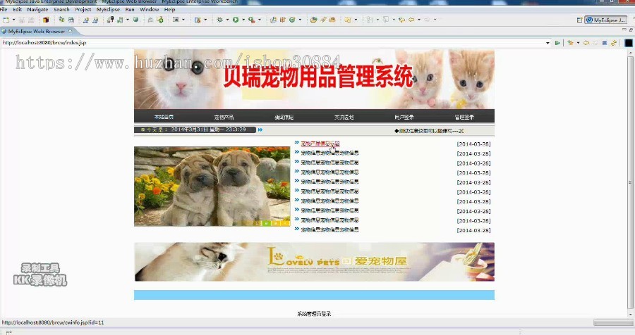The image size is (635, 335).
Task: Open the Project menu
Action: [83, 9]
